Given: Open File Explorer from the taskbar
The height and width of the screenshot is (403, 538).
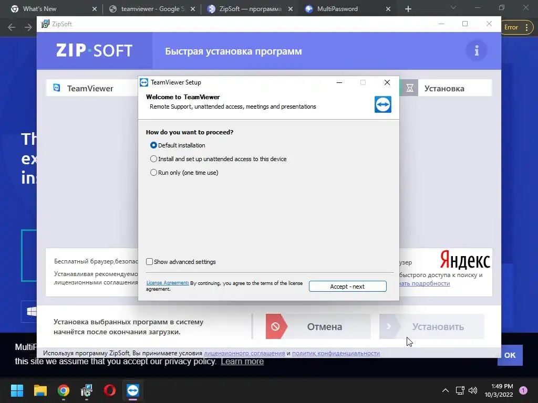Looking at the screenshot, I should point(40,390).
